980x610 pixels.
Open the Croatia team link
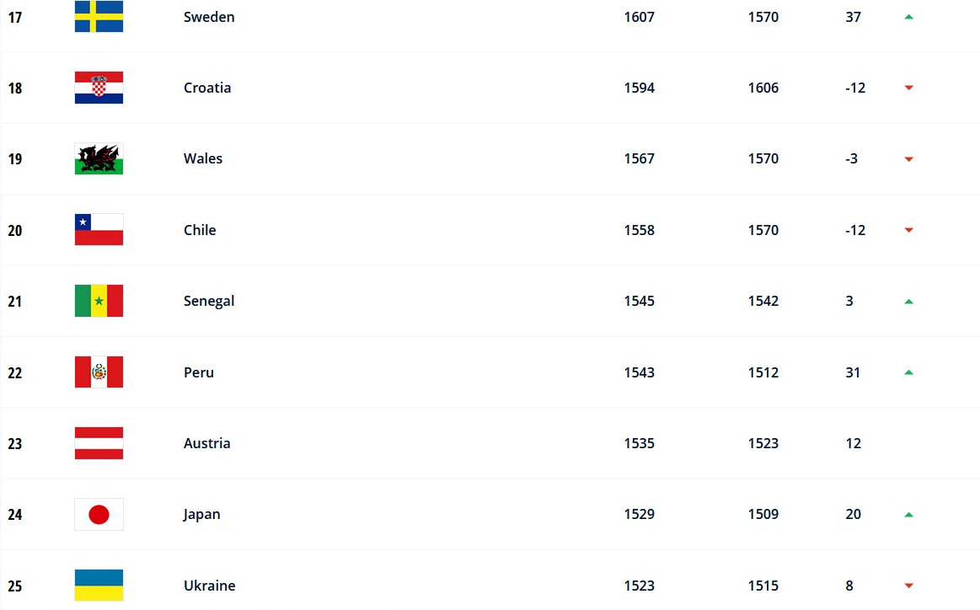coord(207,88)
